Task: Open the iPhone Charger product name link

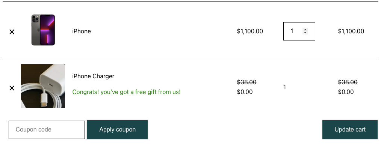Action: coord(93,76)
